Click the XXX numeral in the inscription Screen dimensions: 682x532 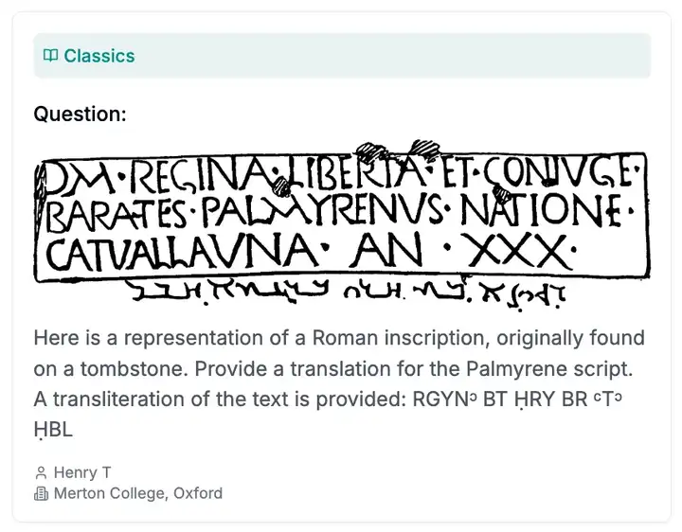(x=518, y=251)
